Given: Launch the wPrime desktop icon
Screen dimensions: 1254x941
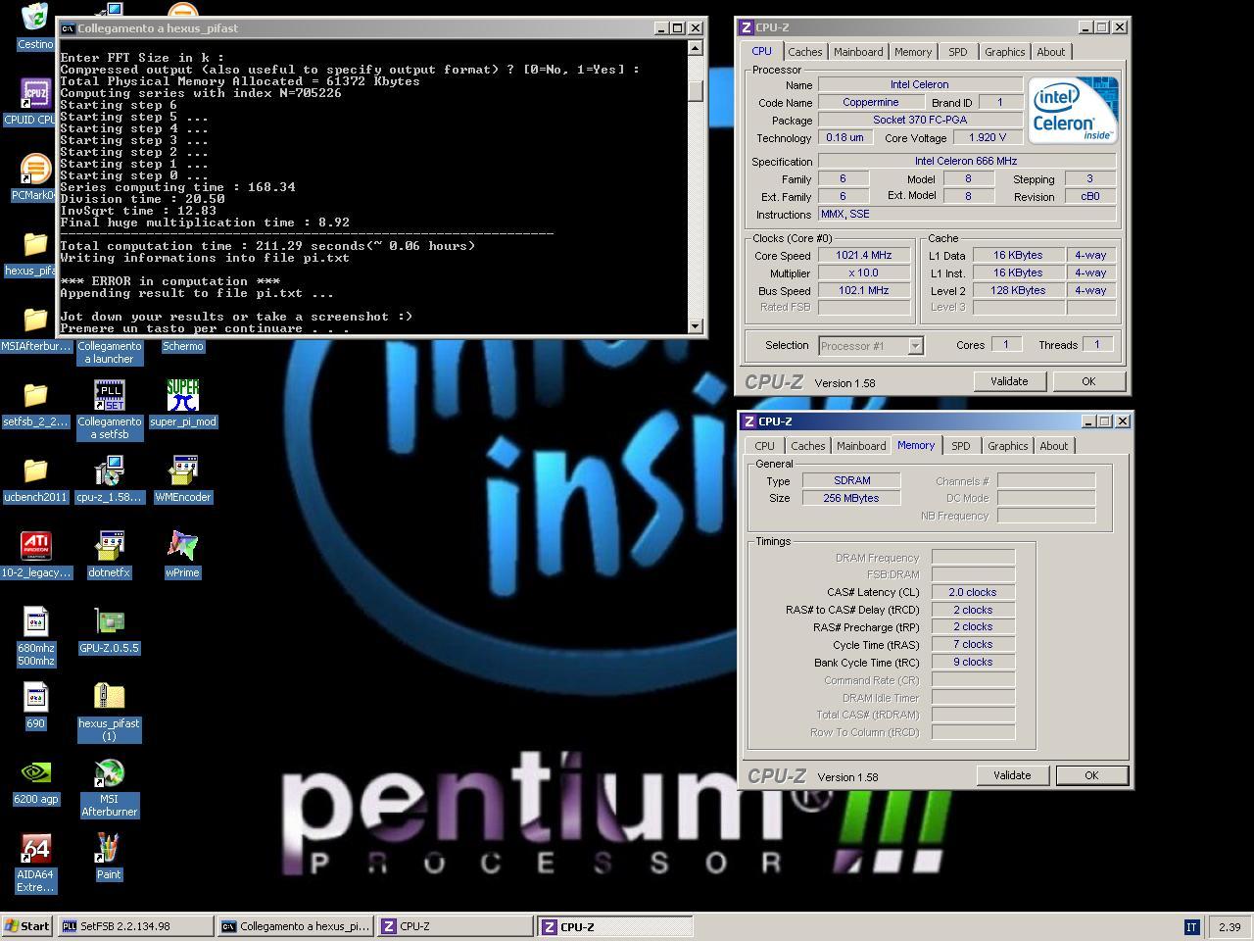Looking at the screenshot, I should (183, 548).
